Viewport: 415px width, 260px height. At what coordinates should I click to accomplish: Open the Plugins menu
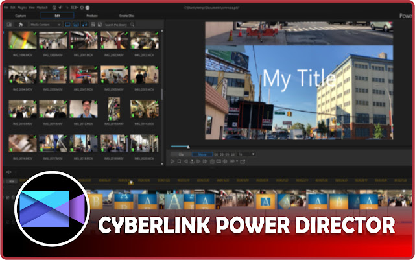coord(22,8)
